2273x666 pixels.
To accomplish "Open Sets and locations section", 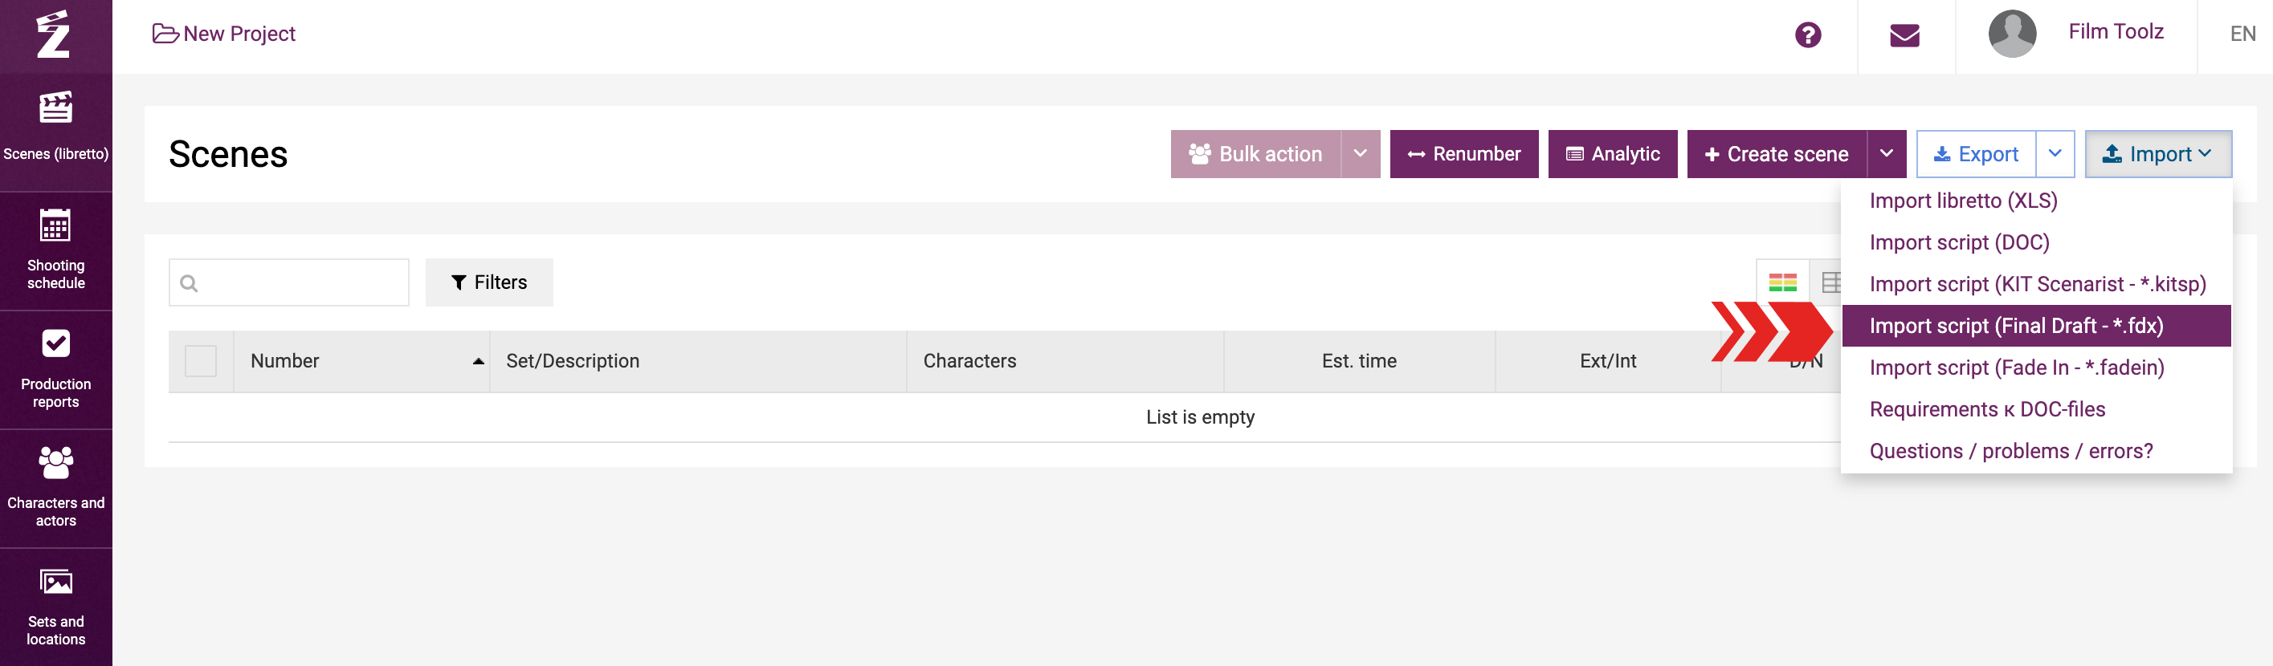I will pos(55,608).
